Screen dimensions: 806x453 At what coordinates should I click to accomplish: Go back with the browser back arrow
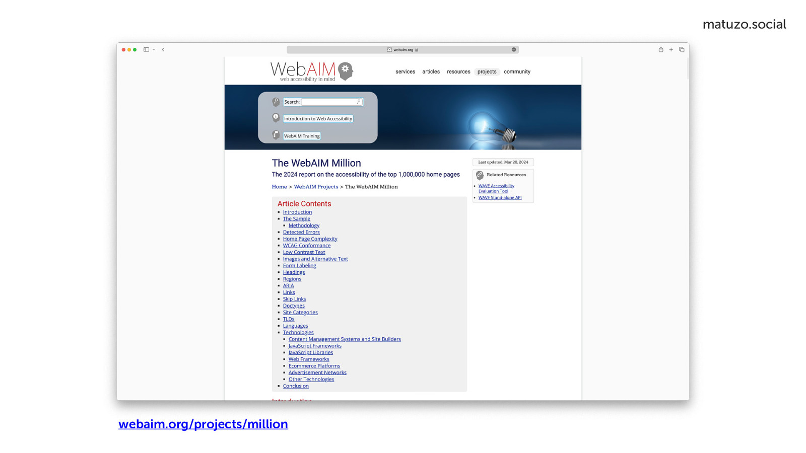click(163, 49)
